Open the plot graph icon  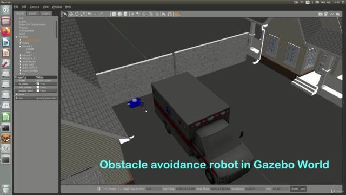click(332, 14)
